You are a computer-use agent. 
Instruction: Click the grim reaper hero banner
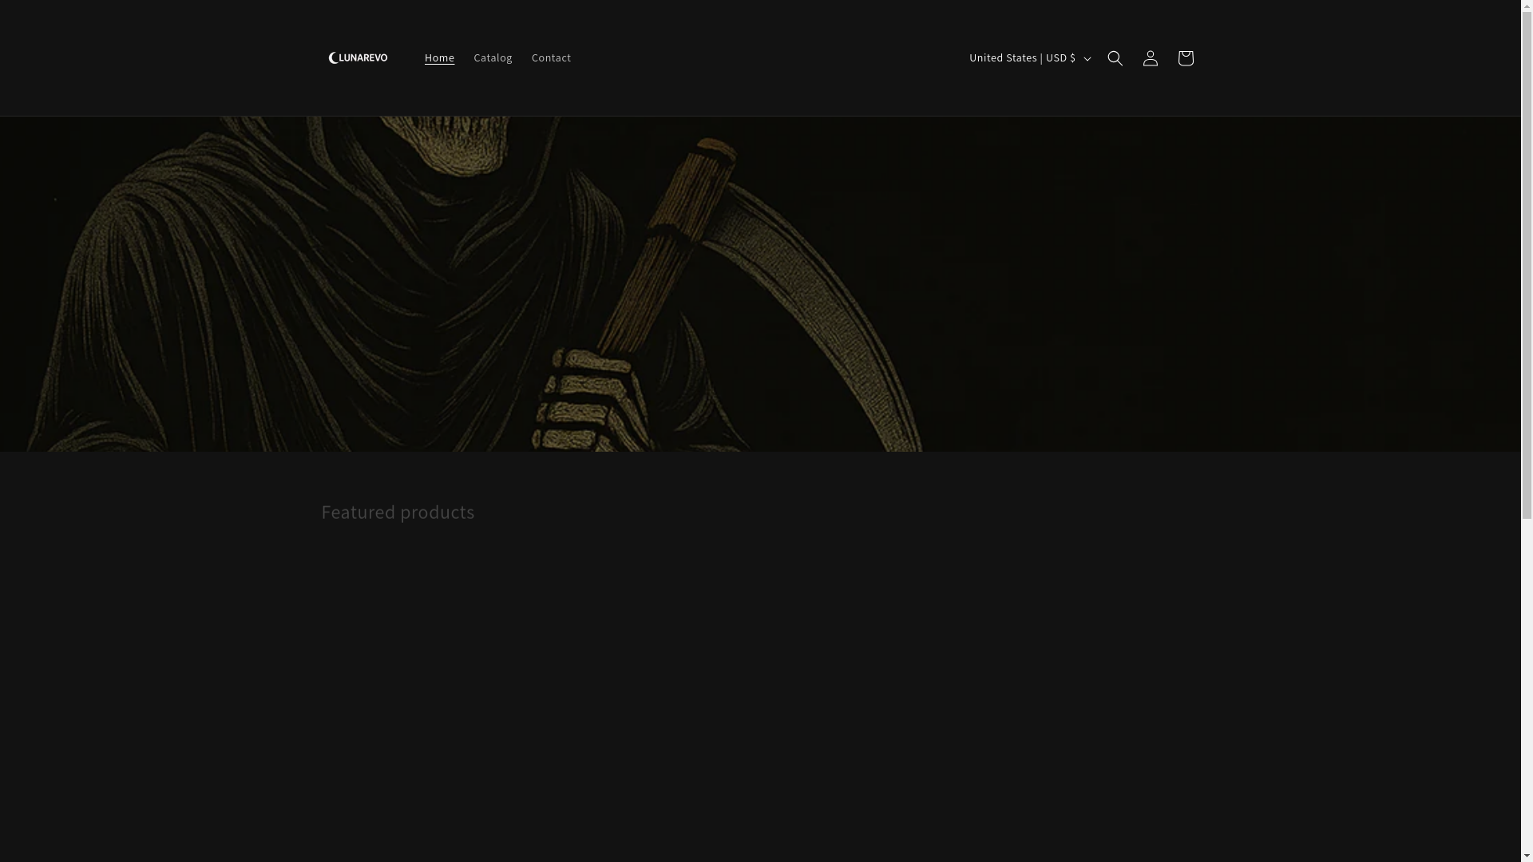point(760,284)
